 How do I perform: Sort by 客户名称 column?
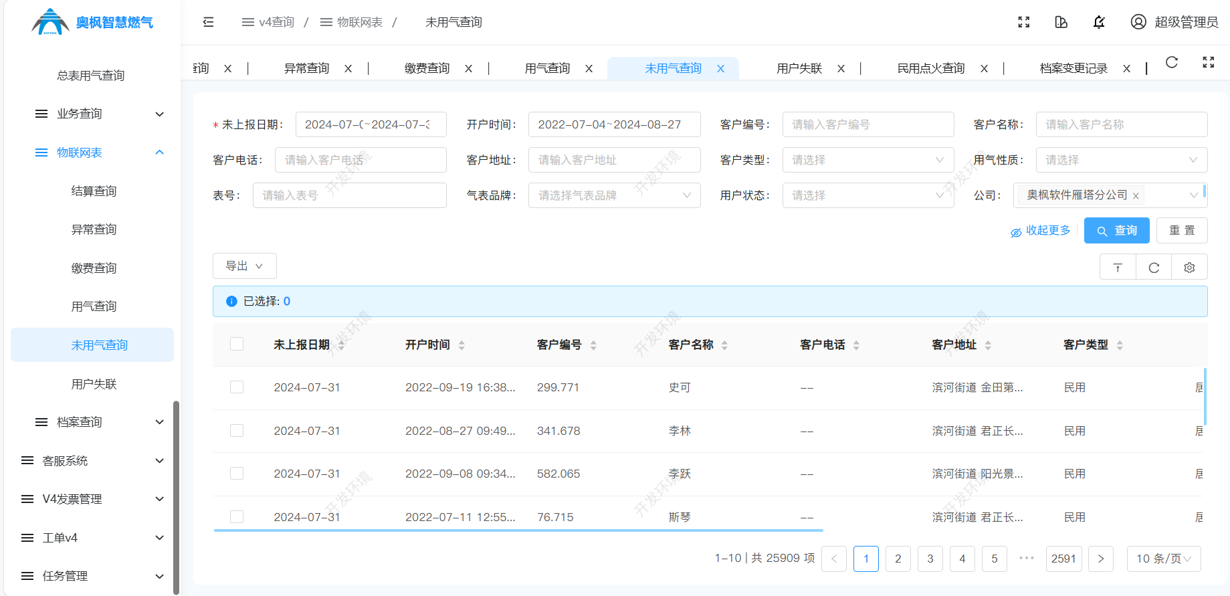point(724,345)
